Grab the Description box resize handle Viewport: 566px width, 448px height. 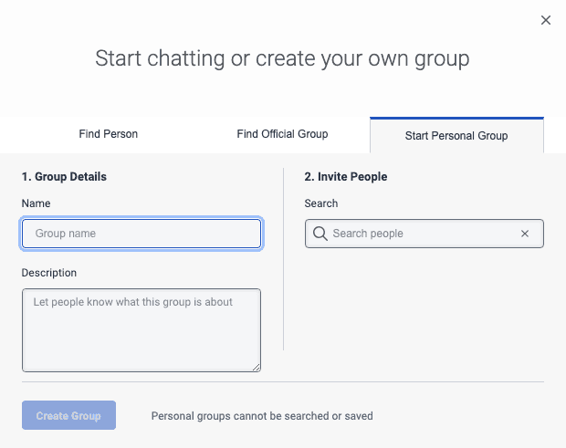click(x=257, y=367)
